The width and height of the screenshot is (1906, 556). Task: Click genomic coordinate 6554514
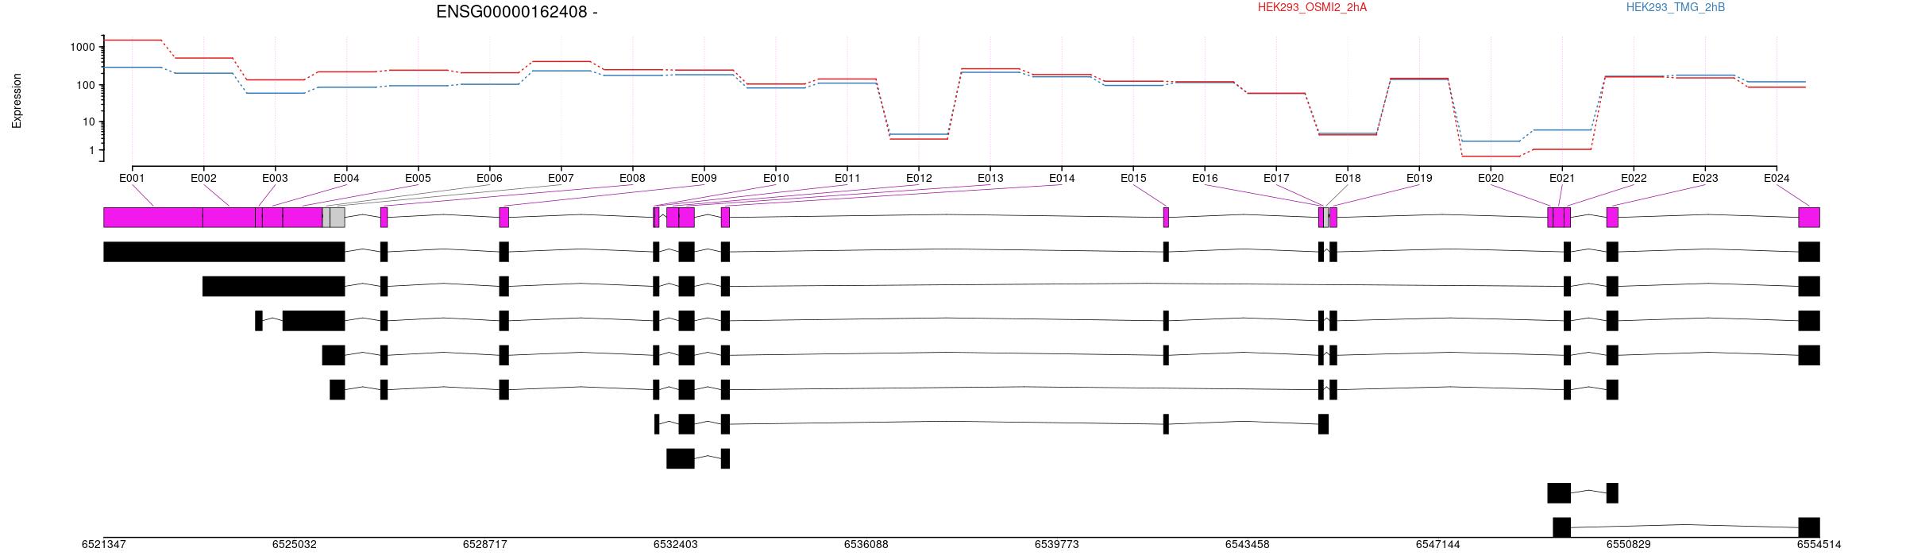coord(1819,545)
